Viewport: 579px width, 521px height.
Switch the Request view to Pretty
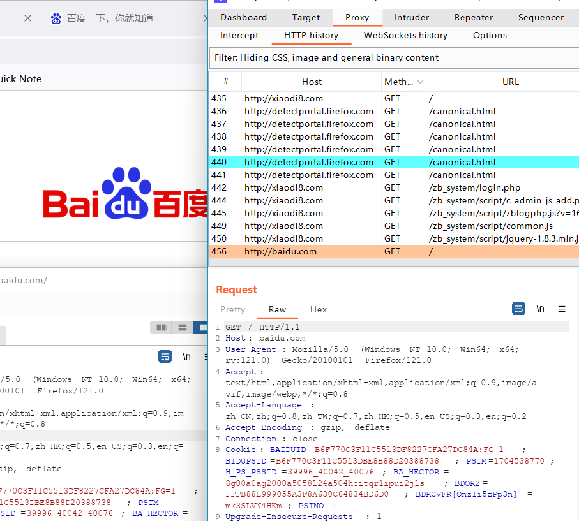click(x=232, y=309)
